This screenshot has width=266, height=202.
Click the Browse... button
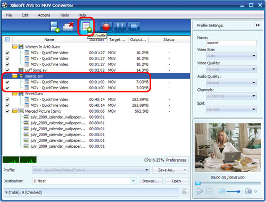[151, 181]
